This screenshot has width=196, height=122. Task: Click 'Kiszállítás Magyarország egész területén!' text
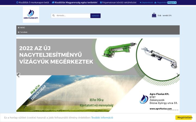(76, 2)
